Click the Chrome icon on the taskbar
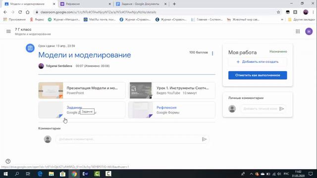317x178 pixels. (x=74, y=174)
